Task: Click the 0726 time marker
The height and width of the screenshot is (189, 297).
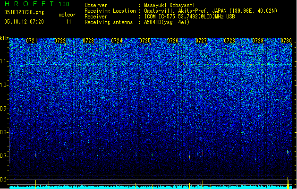Action: (173, 41)
